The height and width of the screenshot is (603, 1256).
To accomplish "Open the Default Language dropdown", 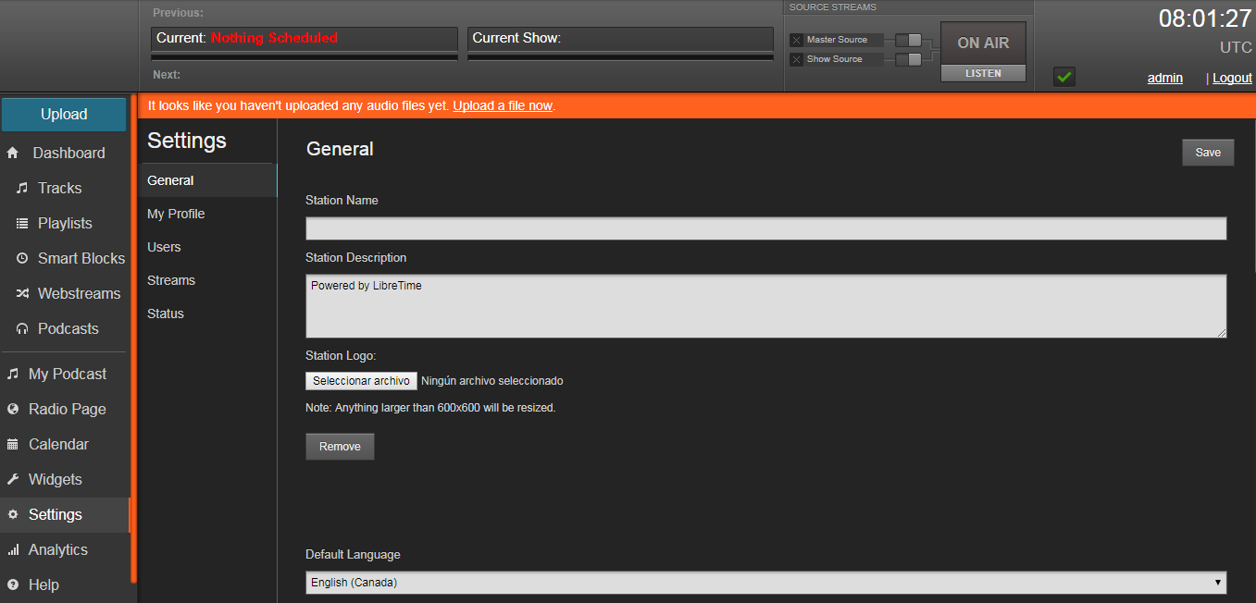I will [766, 583].
